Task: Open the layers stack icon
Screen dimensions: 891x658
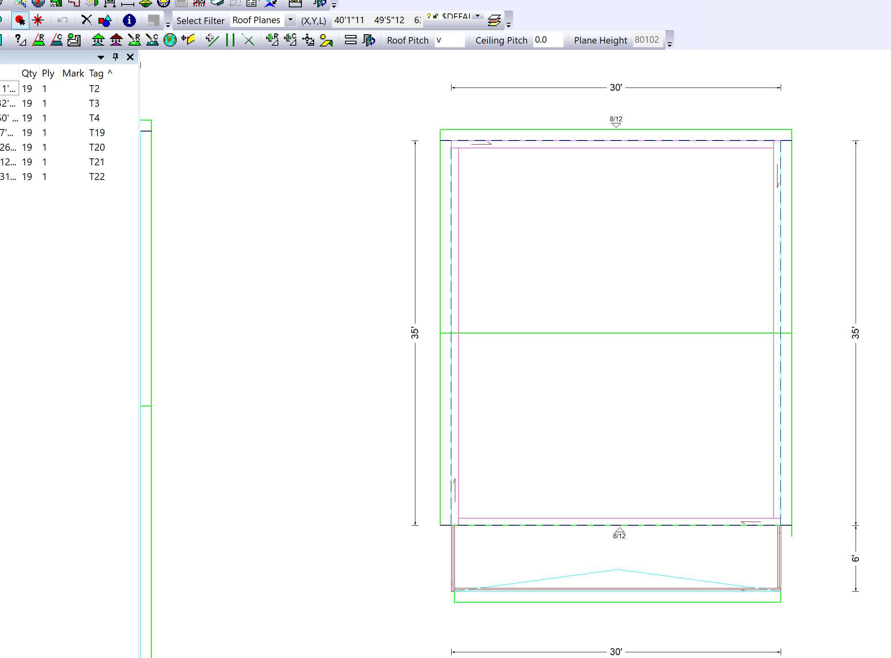Action: pyautogui.click(x=494, y=20)
